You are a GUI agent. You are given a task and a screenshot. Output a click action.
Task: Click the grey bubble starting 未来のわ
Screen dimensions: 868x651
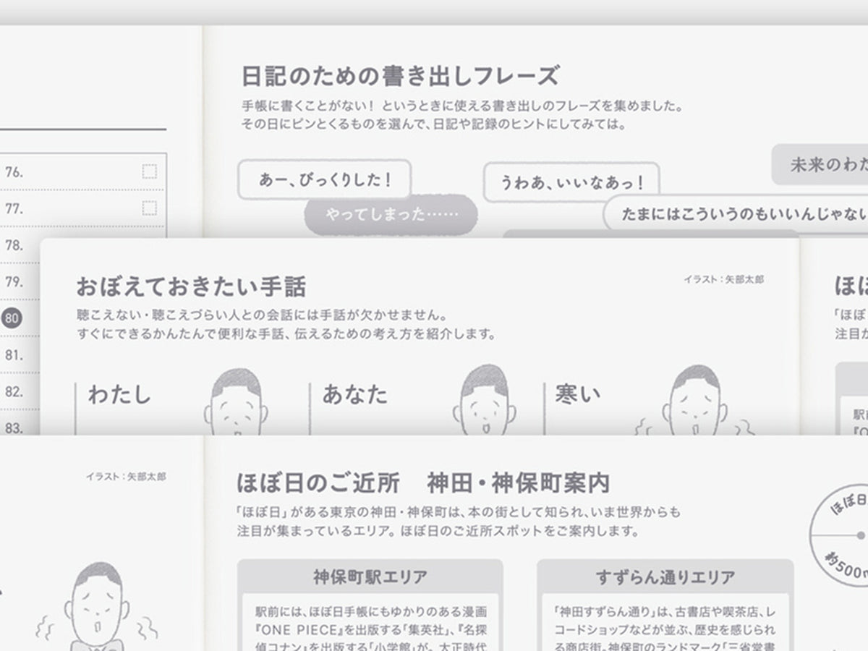(820, 164)
